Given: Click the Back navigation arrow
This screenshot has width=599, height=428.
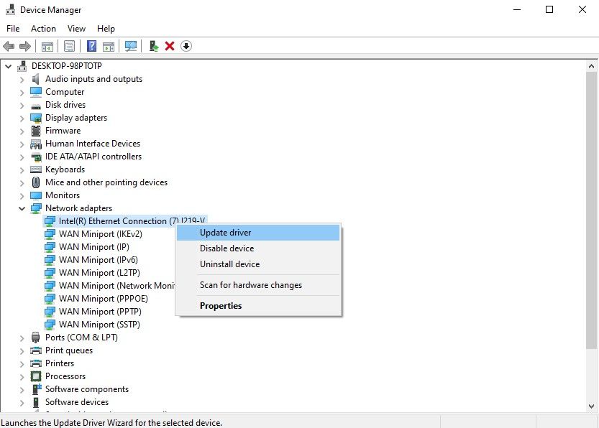Looking at the screenshot, I should (8, 46).
